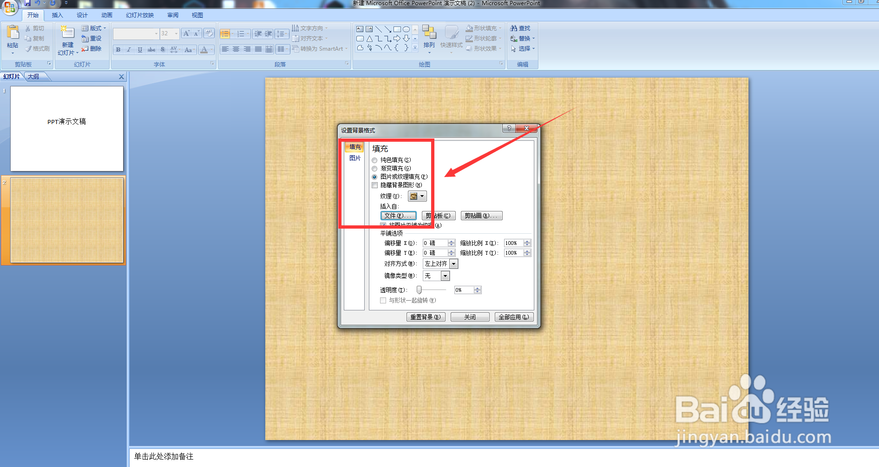
Task: Click the Reset Background (重置背景) button
Action: click(426, 317)
